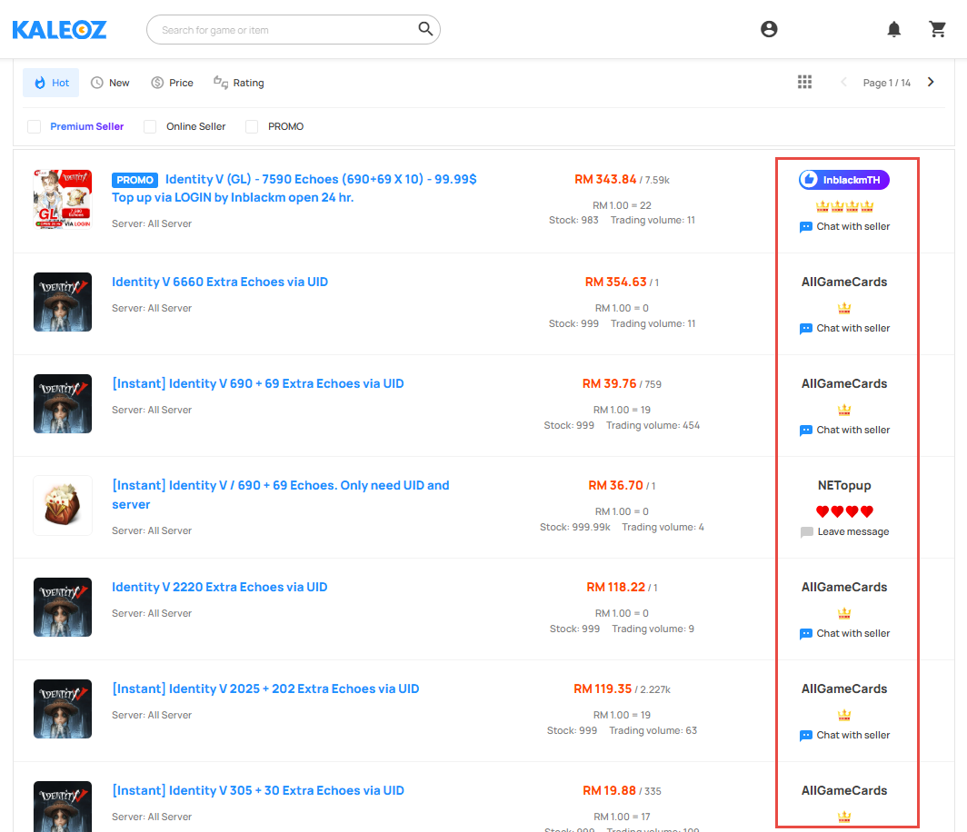Screen dimensions: 967x832
Task: Click price RM 36.70
Action: point(615,485)
